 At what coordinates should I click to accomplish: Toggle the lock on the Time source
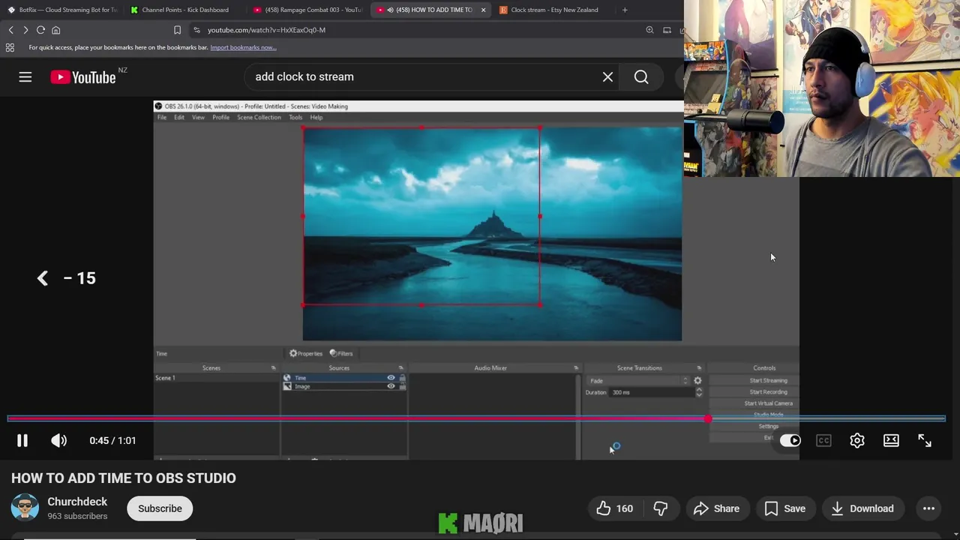click(402, 378)
